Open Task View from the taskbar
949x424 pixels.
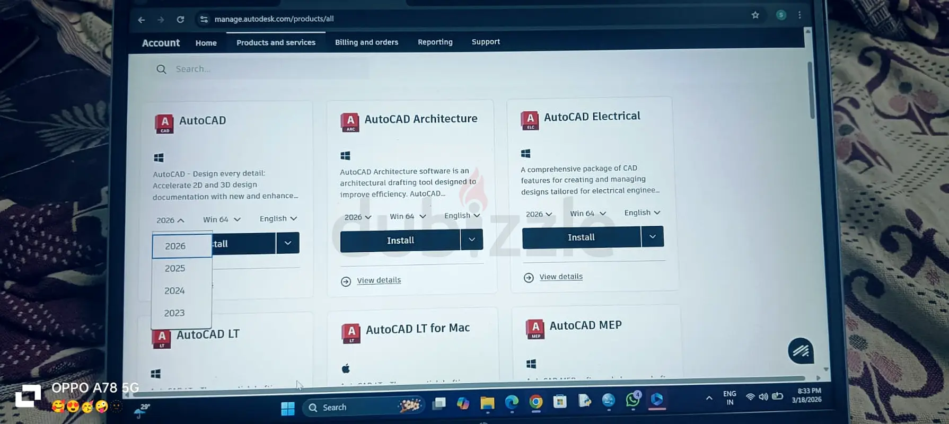pyautogui.click(x=439, y=404)
